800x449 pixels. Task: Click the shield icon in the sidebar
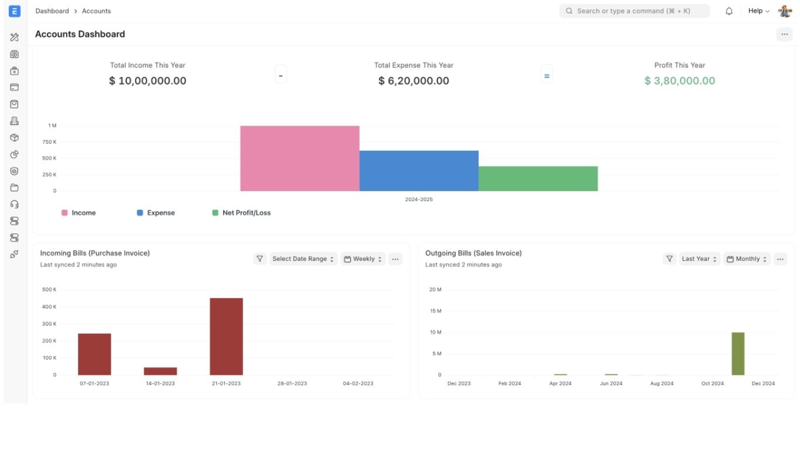[14, 171]
